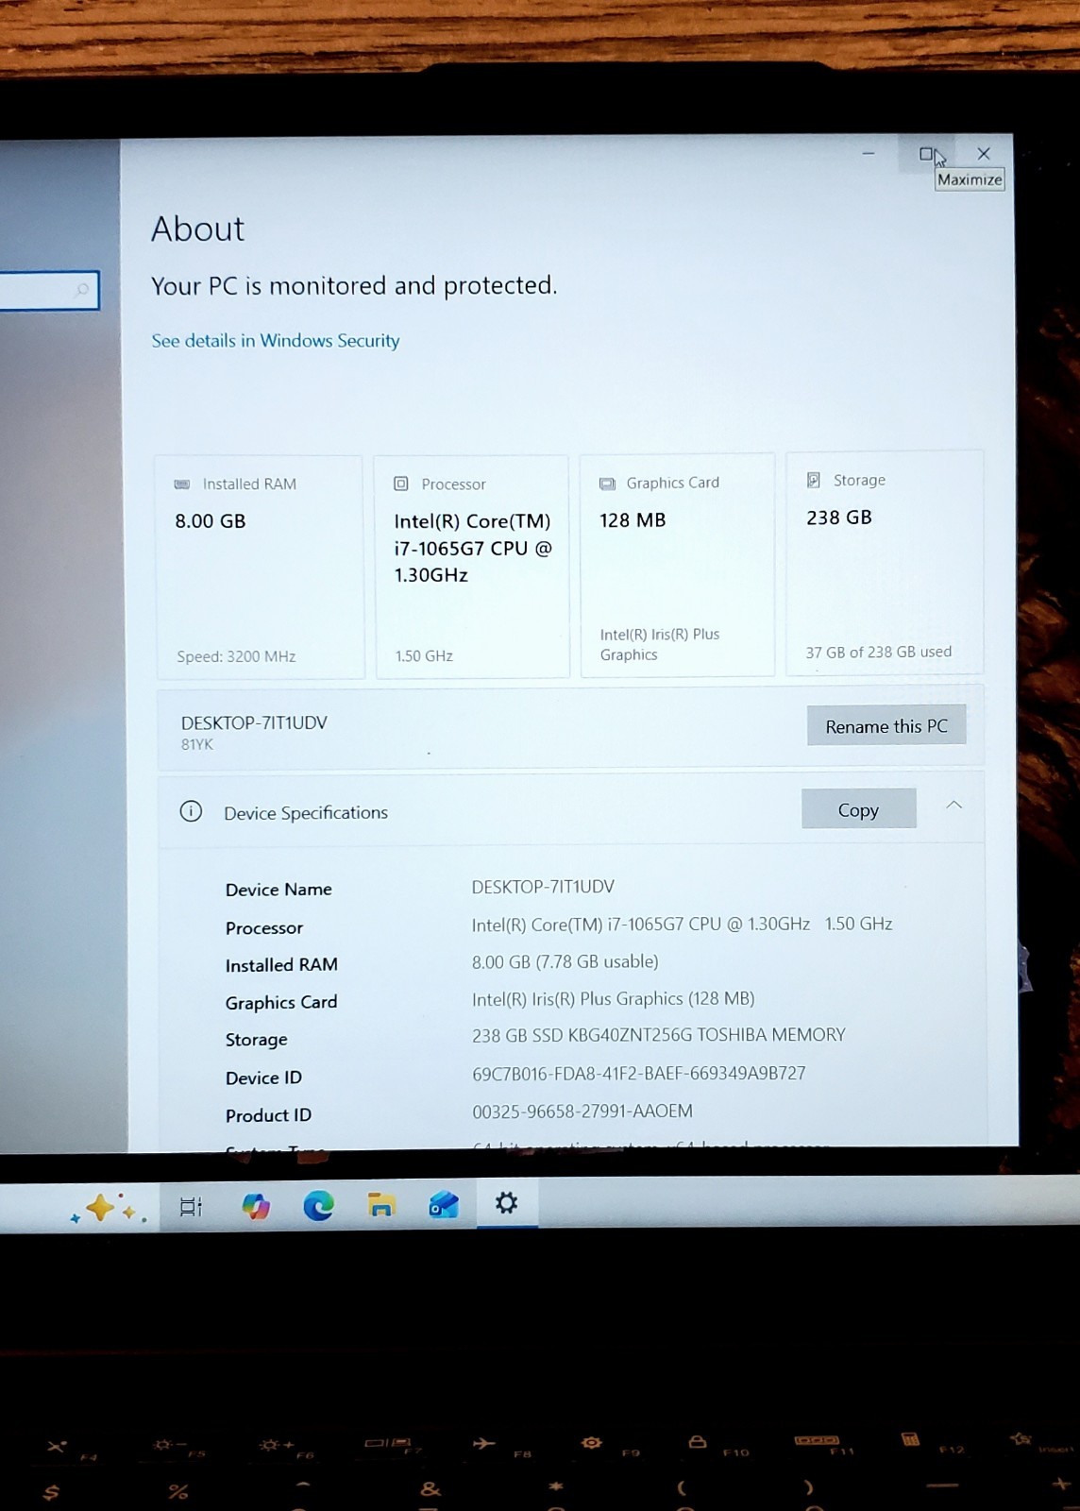Launch Microsoft Edge from taskbar
1080x1511 pixels.
pyautogui.click(x=318, y=1206)
